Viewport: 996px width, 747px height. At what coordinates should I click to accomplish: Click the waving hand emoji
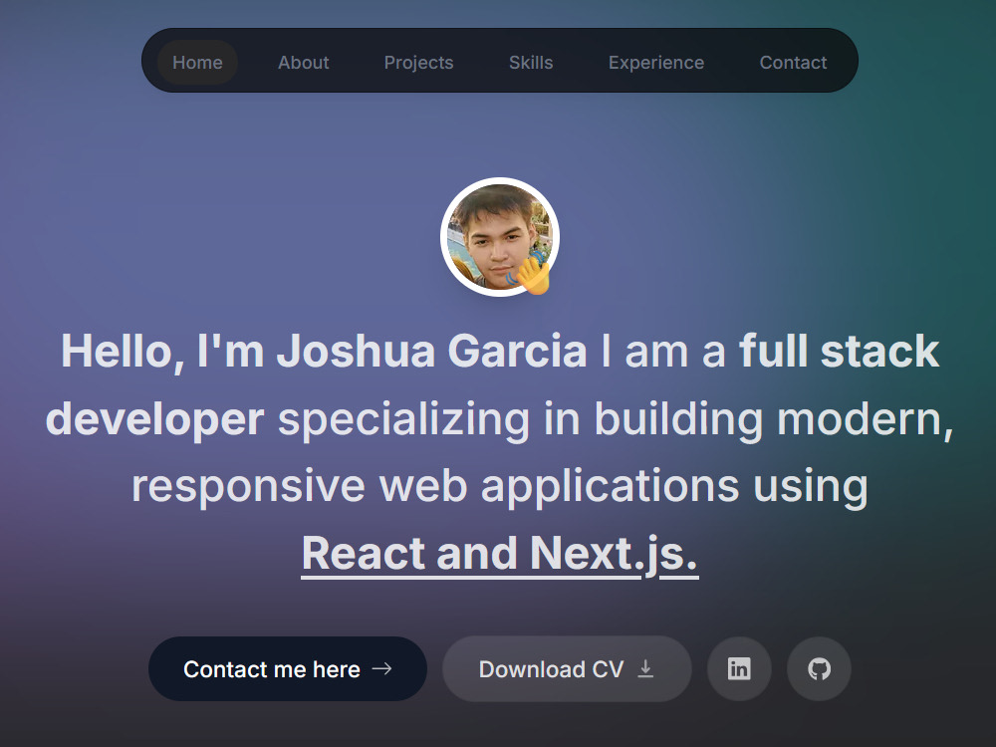pos(531,274)
